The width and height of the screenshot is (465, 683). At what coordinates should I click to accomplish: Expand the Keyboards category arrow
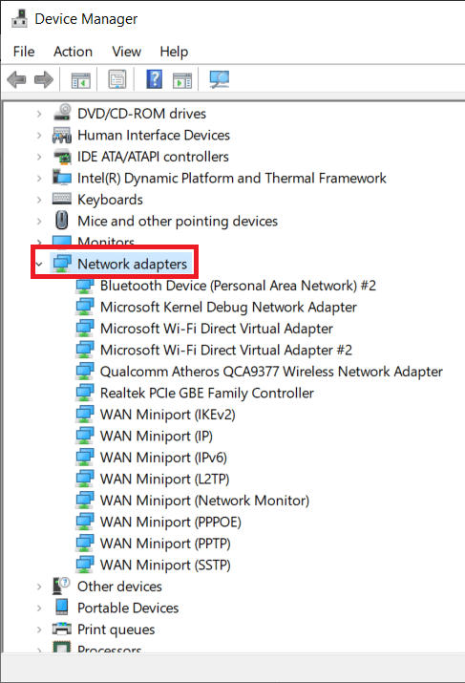click(39, 200)
